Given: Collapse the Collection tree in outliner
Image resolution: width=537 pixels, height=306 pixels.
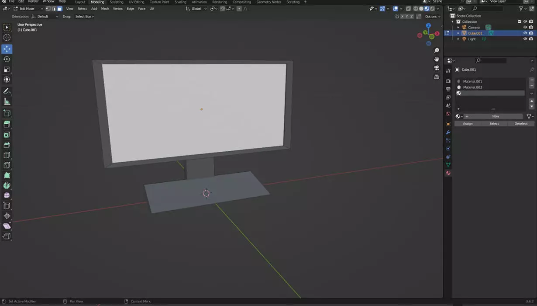Looking at the screenshot, I should pos(453,21).
